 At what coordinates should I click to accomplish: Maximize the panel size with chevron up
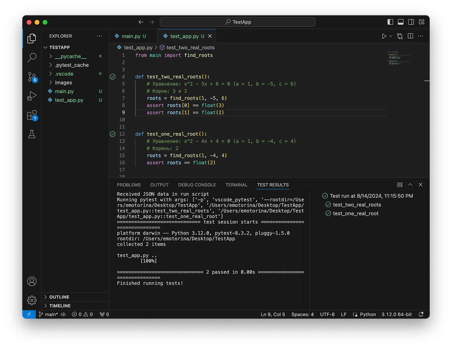pos(410,185)
